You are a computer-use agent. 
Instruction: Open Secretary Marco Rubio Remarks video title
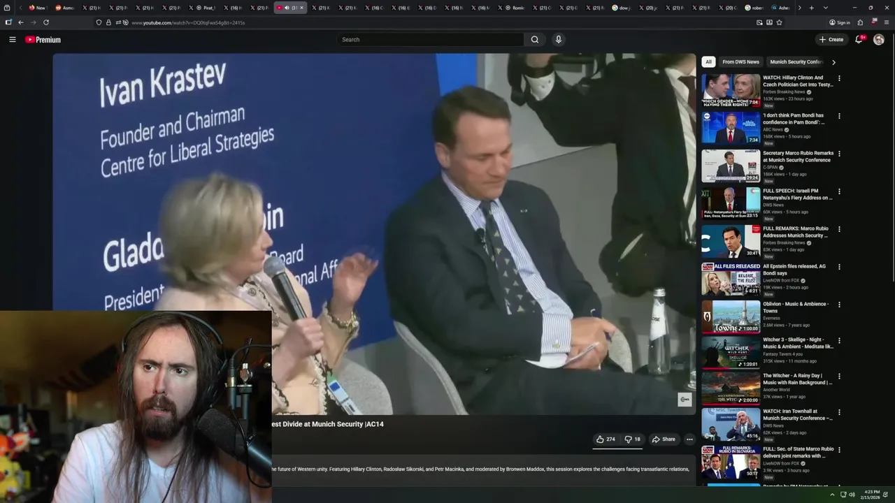pyautogui.click(x=798, y=156)
